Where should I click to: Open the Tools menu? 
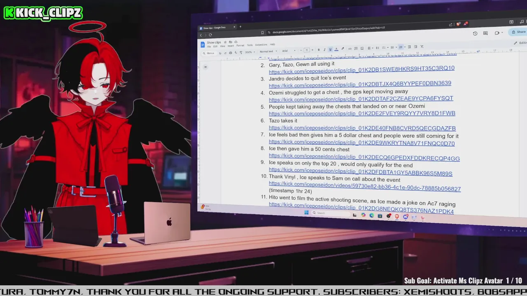click(x=250, y=45)
